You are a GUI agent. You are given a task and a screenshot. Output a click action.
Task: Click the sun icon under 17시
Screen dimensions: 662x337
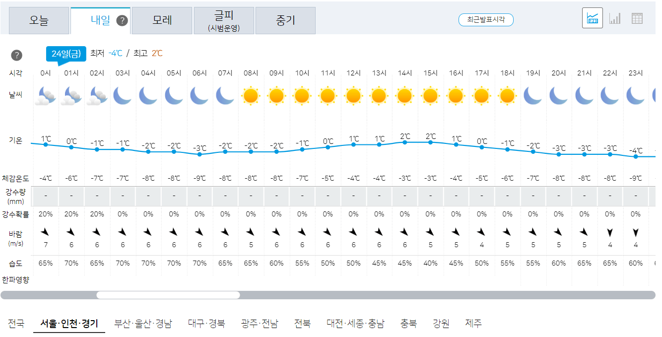click(x=481, y=95)
